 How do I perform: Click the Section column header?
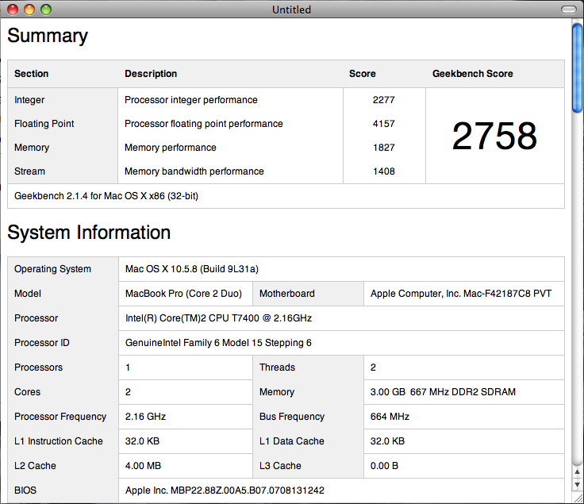31,74
